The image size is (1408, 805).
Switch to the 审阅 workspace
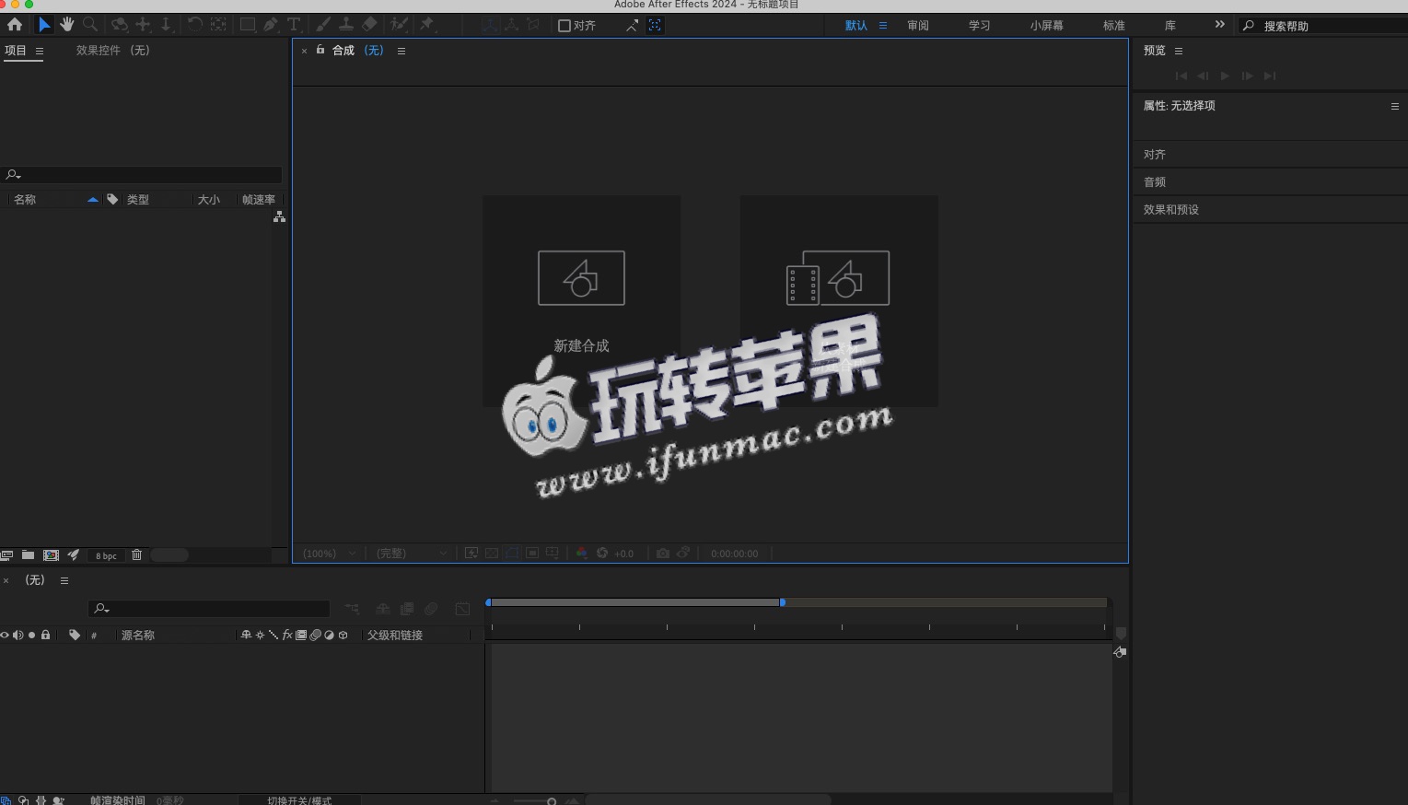point(918,26)
